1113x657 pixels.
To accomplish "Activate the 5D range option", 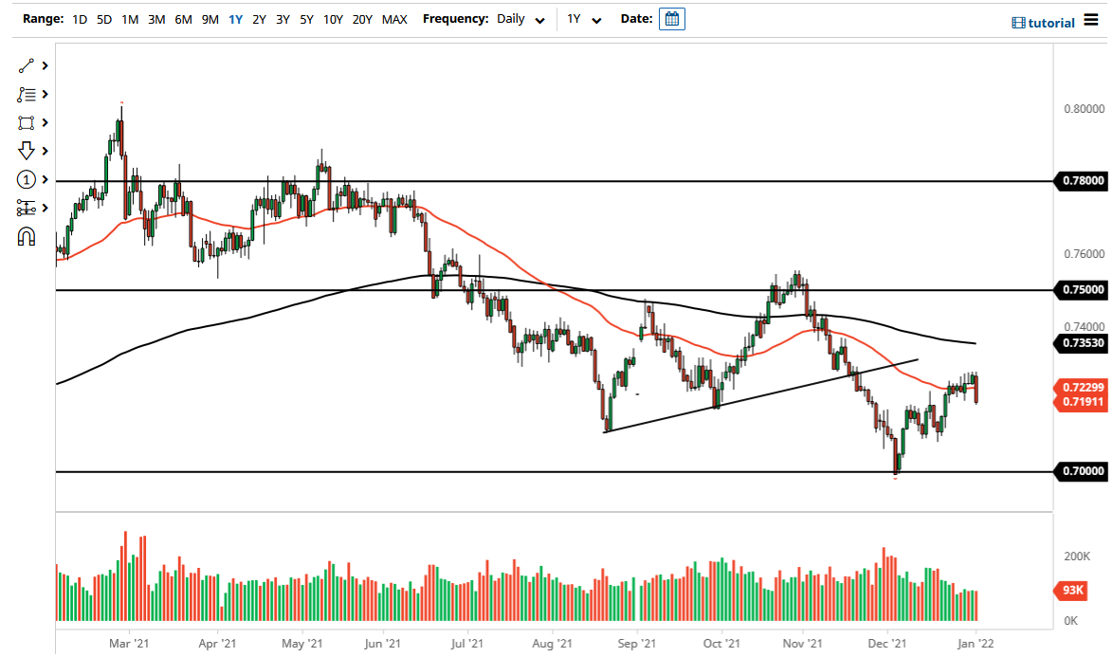I will pos(104,18).
